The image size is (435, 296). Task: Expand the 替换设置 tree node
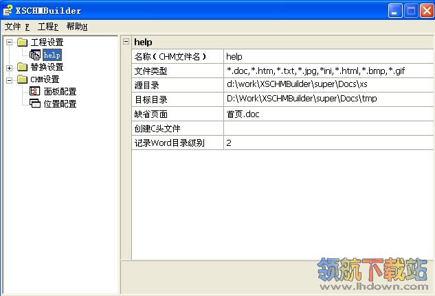point(10,68)
